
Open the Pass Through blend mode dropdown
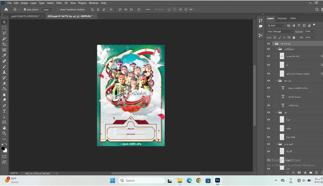(x=280, y=32)
